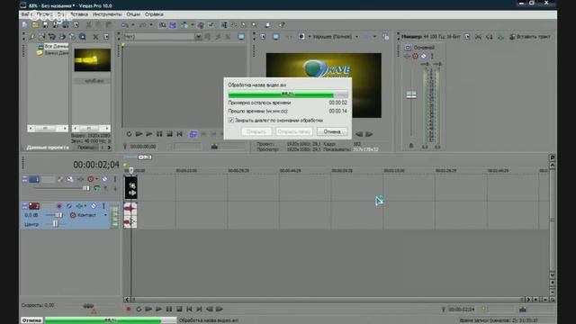Open the Undo history dropdown arrow
The width and height of the screenshot is (576, 324).
(x=133, y=25)
